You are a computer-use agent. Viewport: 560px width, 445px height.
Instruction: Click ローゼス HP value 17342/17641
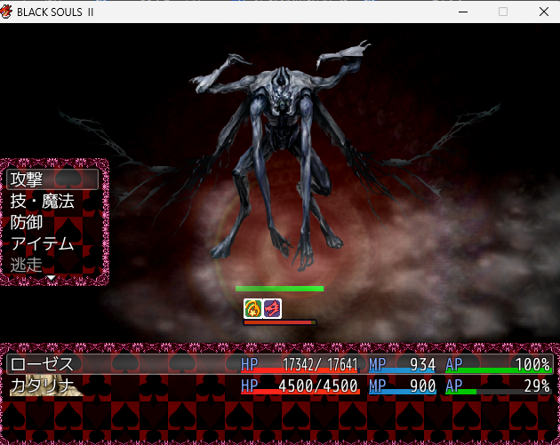[x=320, y=365]
